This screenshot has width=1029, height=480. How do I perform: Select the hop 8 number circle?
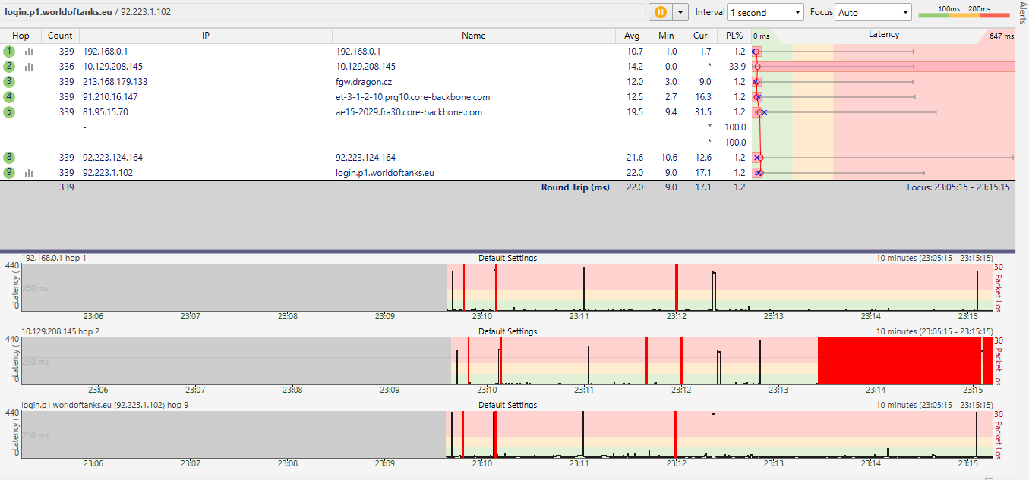[x=9, y=158]
